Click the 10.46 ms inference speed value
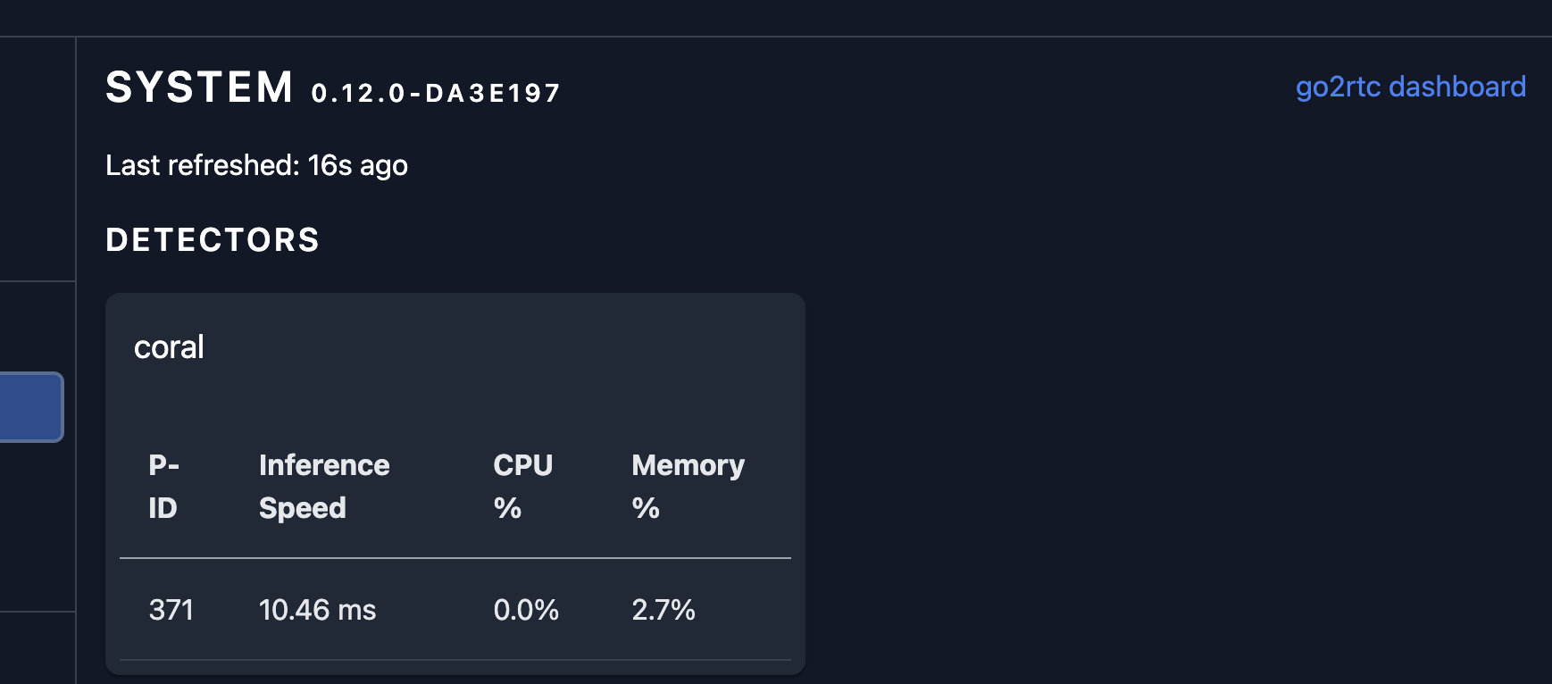This screenshot has width=1552, height=684. point(317,610)
